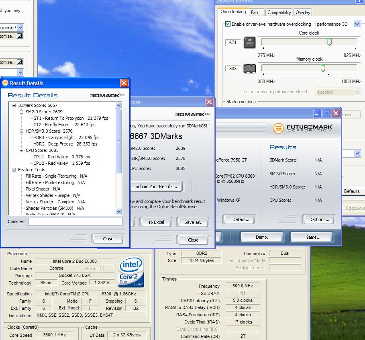Collapse the CPU Score node
Image resolution: width=365 pixels, height=340 pixels.
(21, 151)
